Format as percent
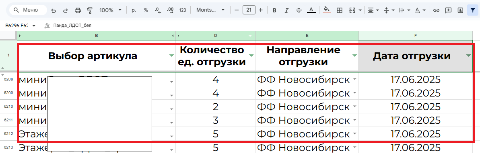 pyautogui.click(x=146, y=10)
